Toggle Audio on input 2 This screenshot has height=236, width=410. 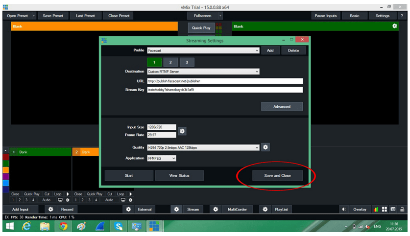(x=109, y=200)
